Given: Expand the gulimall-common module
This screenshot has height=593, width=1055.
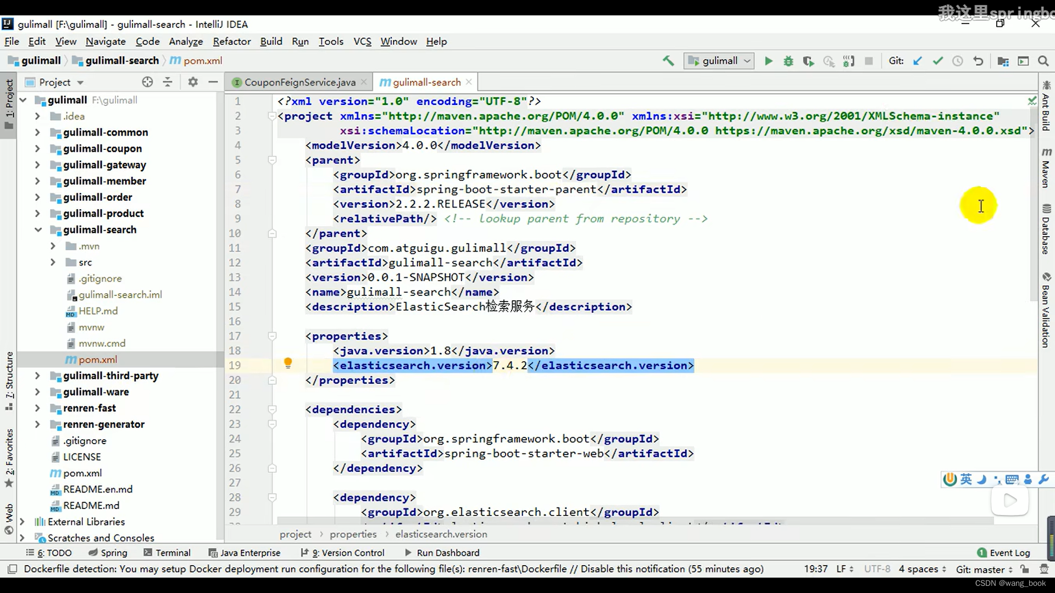Looking at the screenshot, I should point(37,132).
